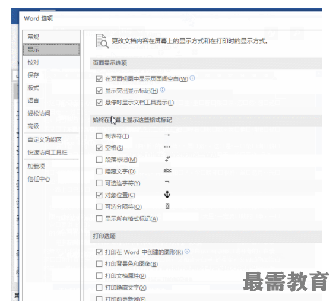This screenshot has height=305, width=333.
Task: Enable 可选分隔符 checkbox
Action: click(99, 206)
